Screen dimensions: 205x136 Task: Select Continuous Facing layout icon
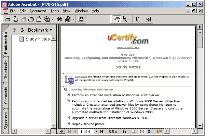pyautogui.click(x=150, y=132)
